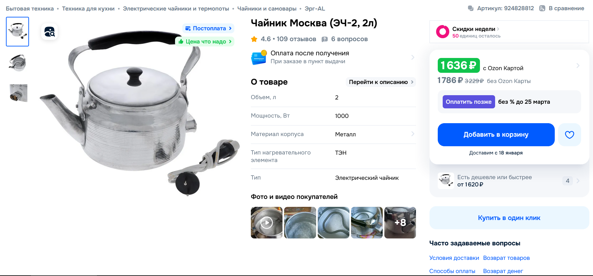Expand the Оплата после получения chevron

pyautogui.click(x=413, y=57)
